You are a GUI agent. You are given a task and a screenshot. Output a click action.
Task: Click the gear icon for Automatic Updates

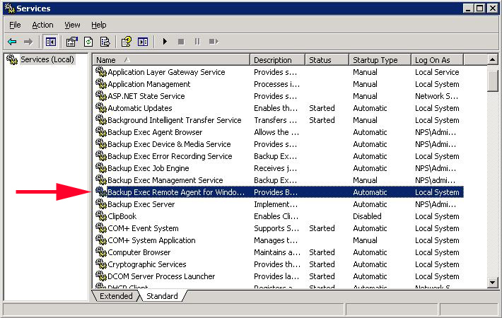[x=101, y=108]
